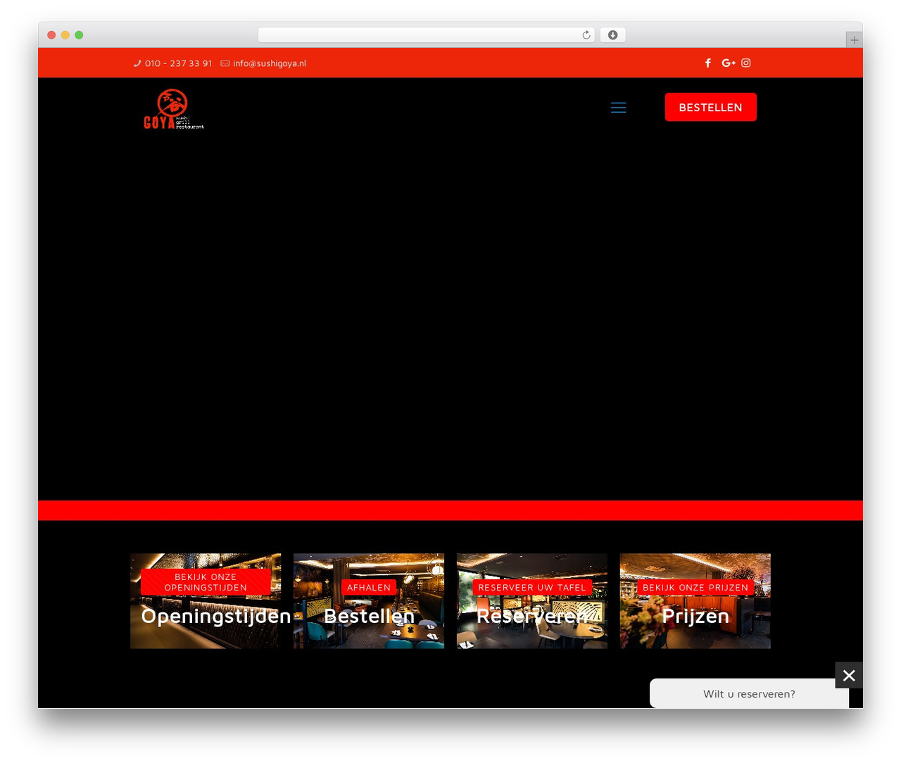Open a new browser tab
The height and width of the screenshot is (763, 901).
854,40
